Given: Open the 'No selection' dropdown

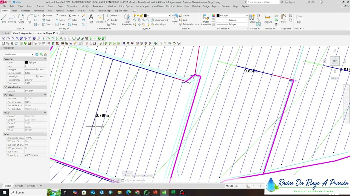Looking at the screenshot, I should (18, 54).
